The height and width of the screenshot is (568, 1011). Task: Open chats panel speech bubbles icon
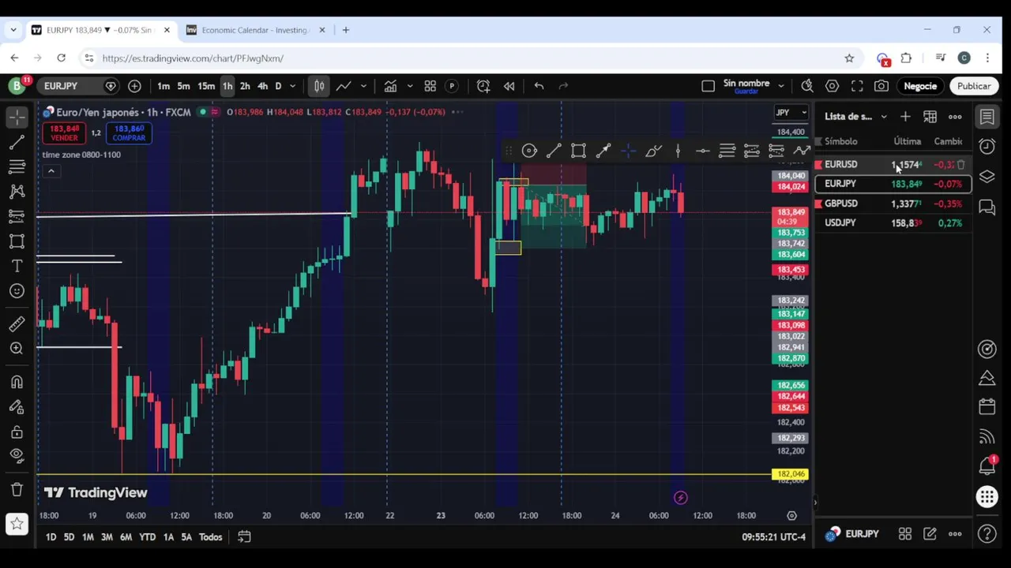987,207
